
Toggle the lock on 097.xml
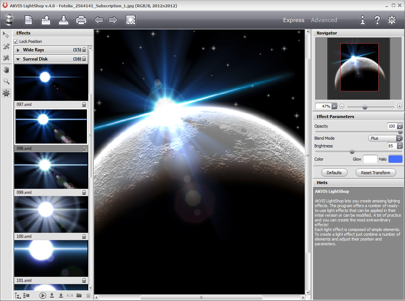84,104
